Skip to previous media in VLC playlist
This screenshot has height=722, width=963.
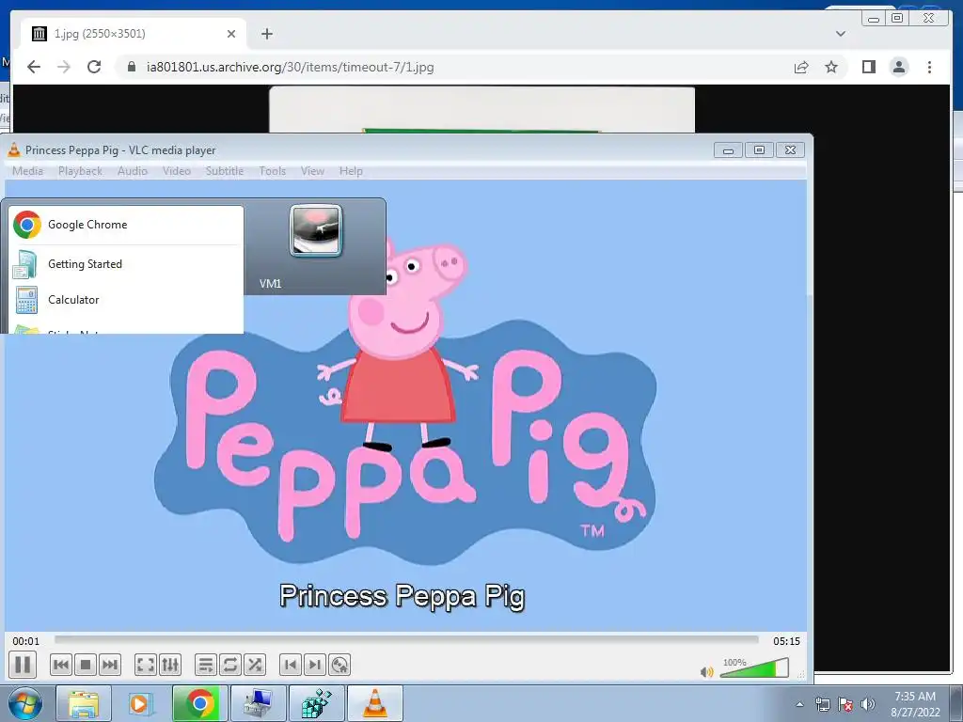61,665
